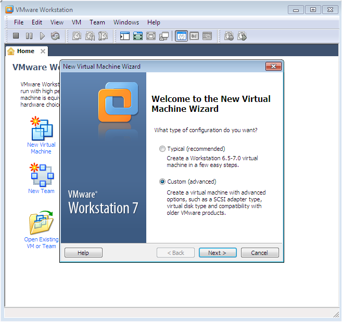This screenshot has height=322, width=342.
Task: Open the Edit menu
Action: [37, 22]
